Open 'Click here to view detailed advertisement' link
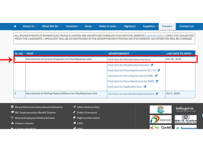 [x=131, y=94]
